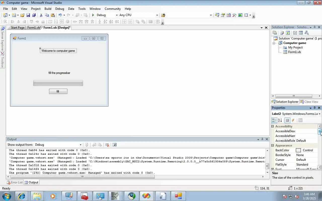Toggle Alphabetical sort in Properties

tap(280, 120)
